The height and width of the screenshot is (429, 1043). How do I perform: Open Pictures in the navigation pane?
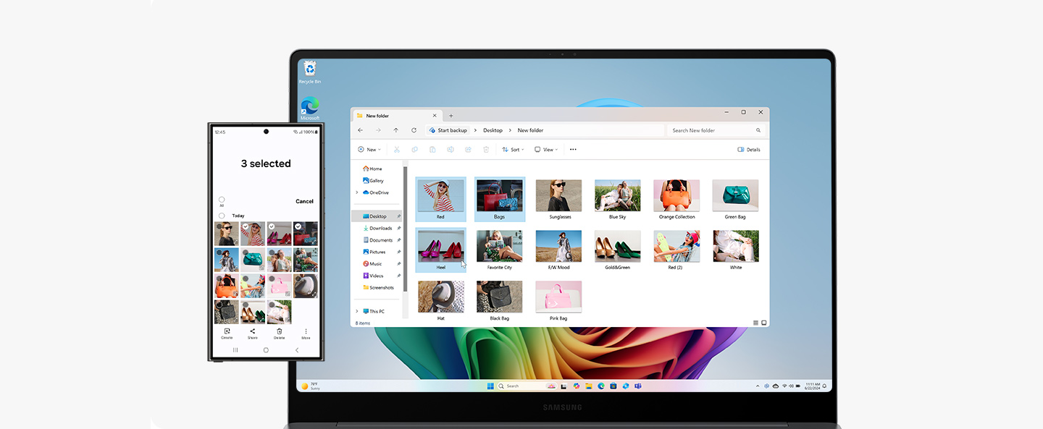coord(374,252)
